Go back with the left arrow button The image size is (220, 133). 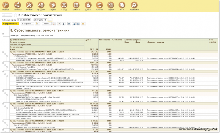tap(4, 15)
